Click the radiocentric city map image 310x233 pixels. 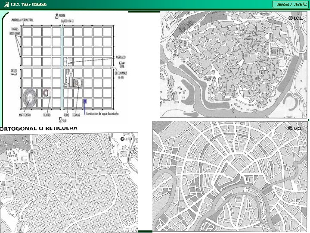(230, 176)
